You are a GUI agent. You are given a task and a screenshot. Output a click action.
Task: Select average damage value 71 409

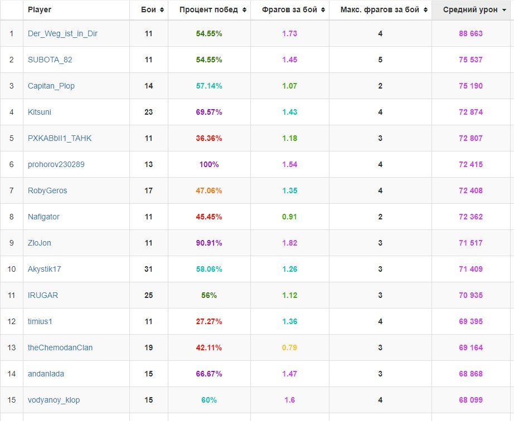471,270
